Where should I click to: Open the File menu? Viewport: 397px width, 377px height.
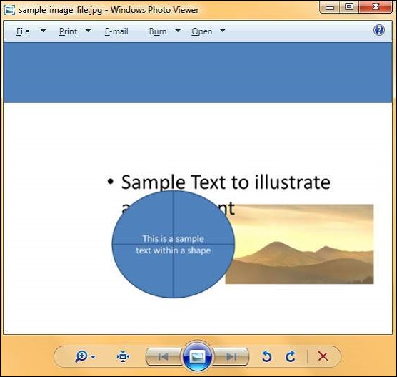point(23,31)
